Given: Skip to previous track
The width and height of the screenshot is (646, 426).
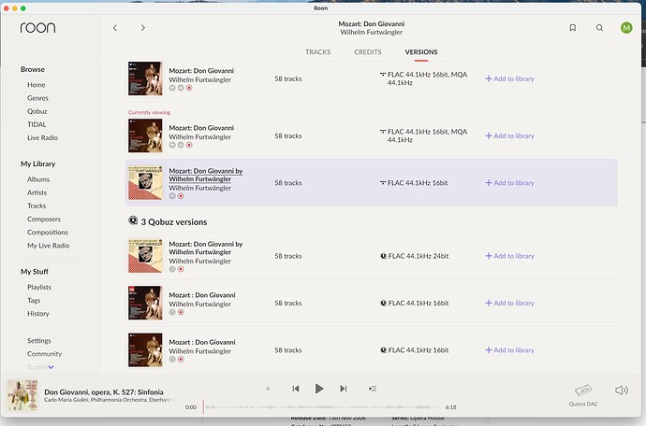Looking at the screenshot, I should click(296, 389).
